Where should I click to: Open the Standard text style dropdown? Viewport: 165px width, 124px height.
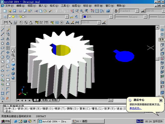[x=137, y=11]
